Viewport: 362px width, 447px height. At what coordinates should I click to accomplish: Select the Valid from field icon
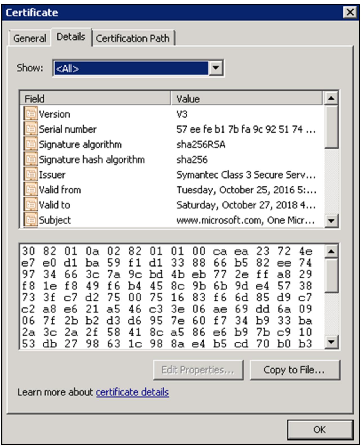(x=30, y=190)
